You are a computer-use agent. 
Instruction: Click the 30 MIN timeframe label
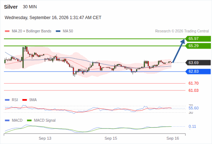click(x=30, y=7)
